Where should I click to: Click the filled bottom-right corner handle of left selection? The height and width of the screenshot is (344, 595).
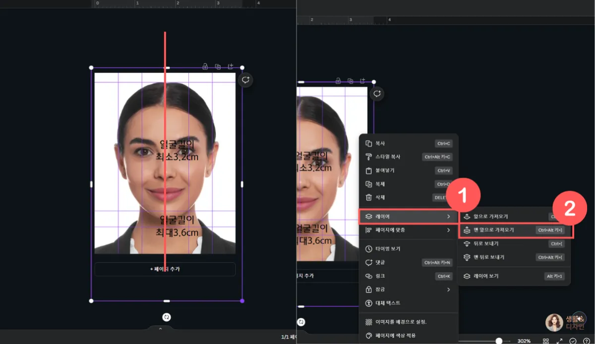tap(242, 300)
